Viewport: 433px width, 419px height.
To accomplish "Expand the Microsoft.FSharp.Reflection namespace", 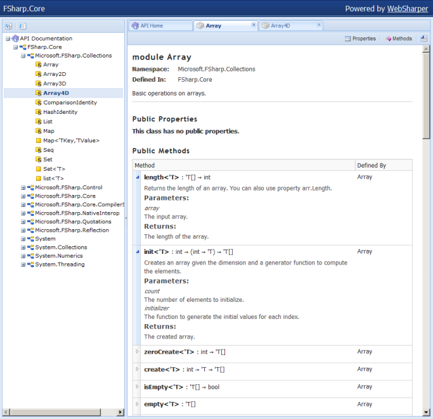I will click(23, 230).
